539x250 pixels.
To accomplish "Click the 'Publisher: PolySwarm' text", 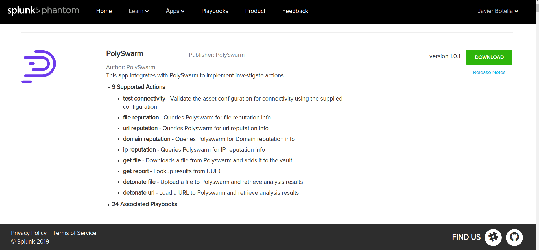I will point(217,55).
